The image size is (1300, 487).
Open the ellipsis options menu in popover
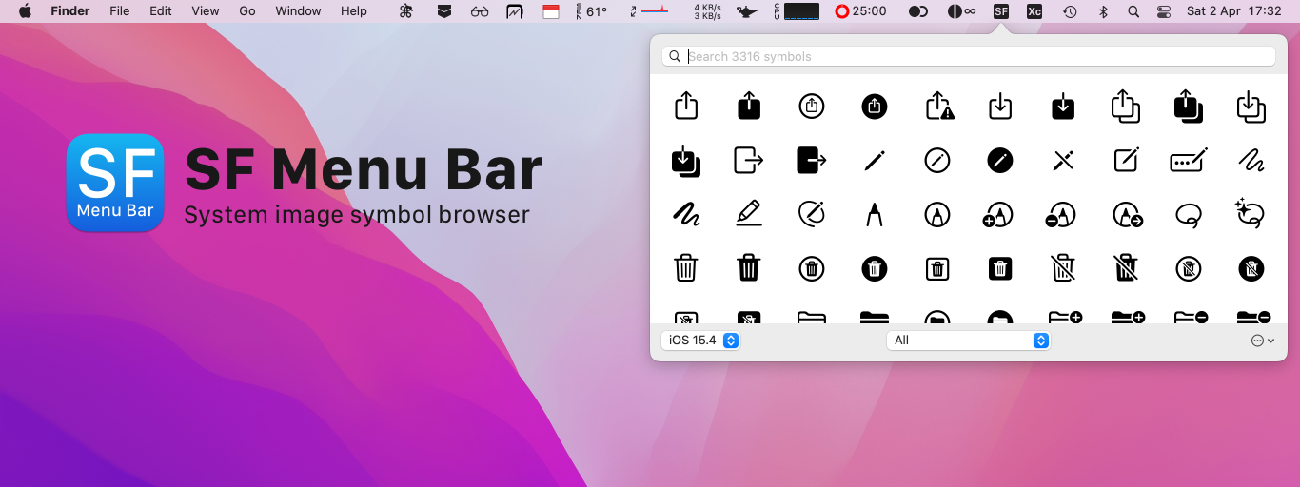click(1262, 341)
